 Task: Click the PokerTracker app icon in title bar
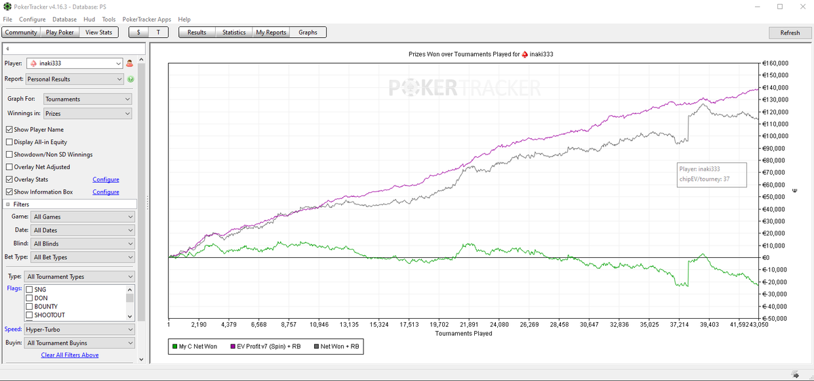pos(6,6)
